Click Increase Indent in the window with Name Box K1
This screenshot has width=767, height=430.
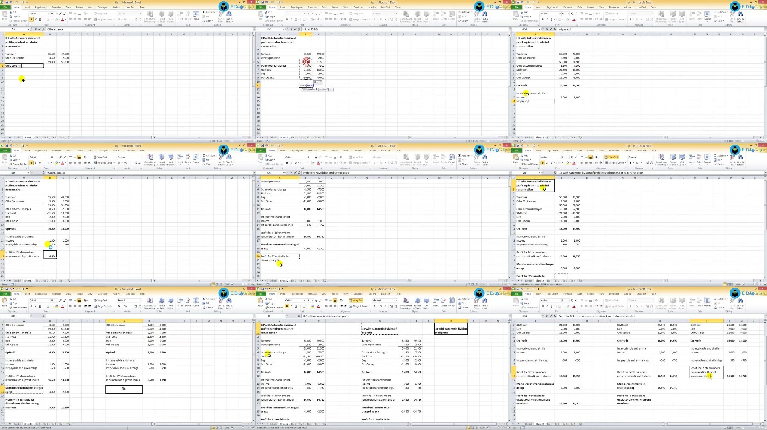click(x=345, y=306)
